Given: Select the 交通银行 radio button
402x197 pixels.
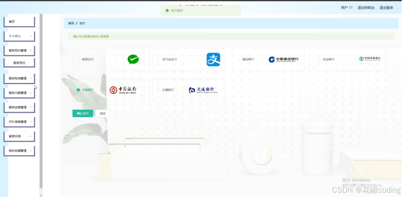Looking at the screenshot, I should [159, 90].
